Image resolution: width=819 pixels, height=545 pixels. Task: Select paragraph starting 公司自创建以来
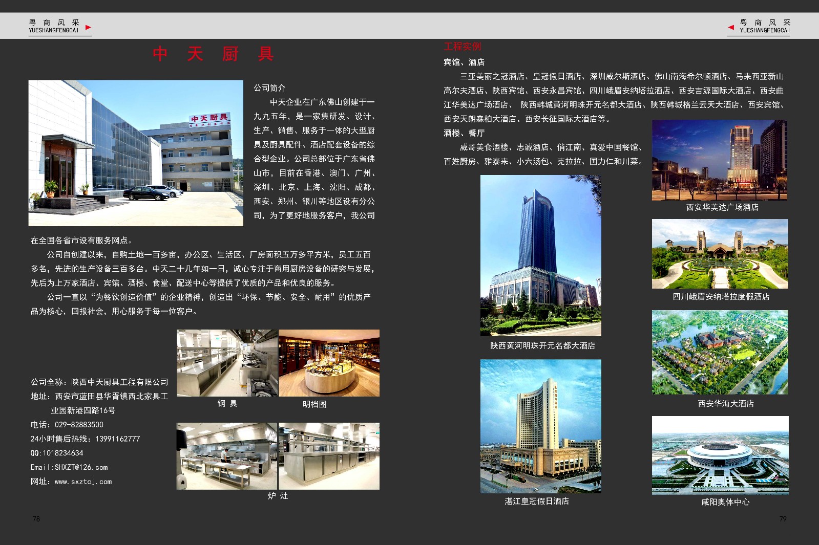pyautogui.click(x=203, y=269)
